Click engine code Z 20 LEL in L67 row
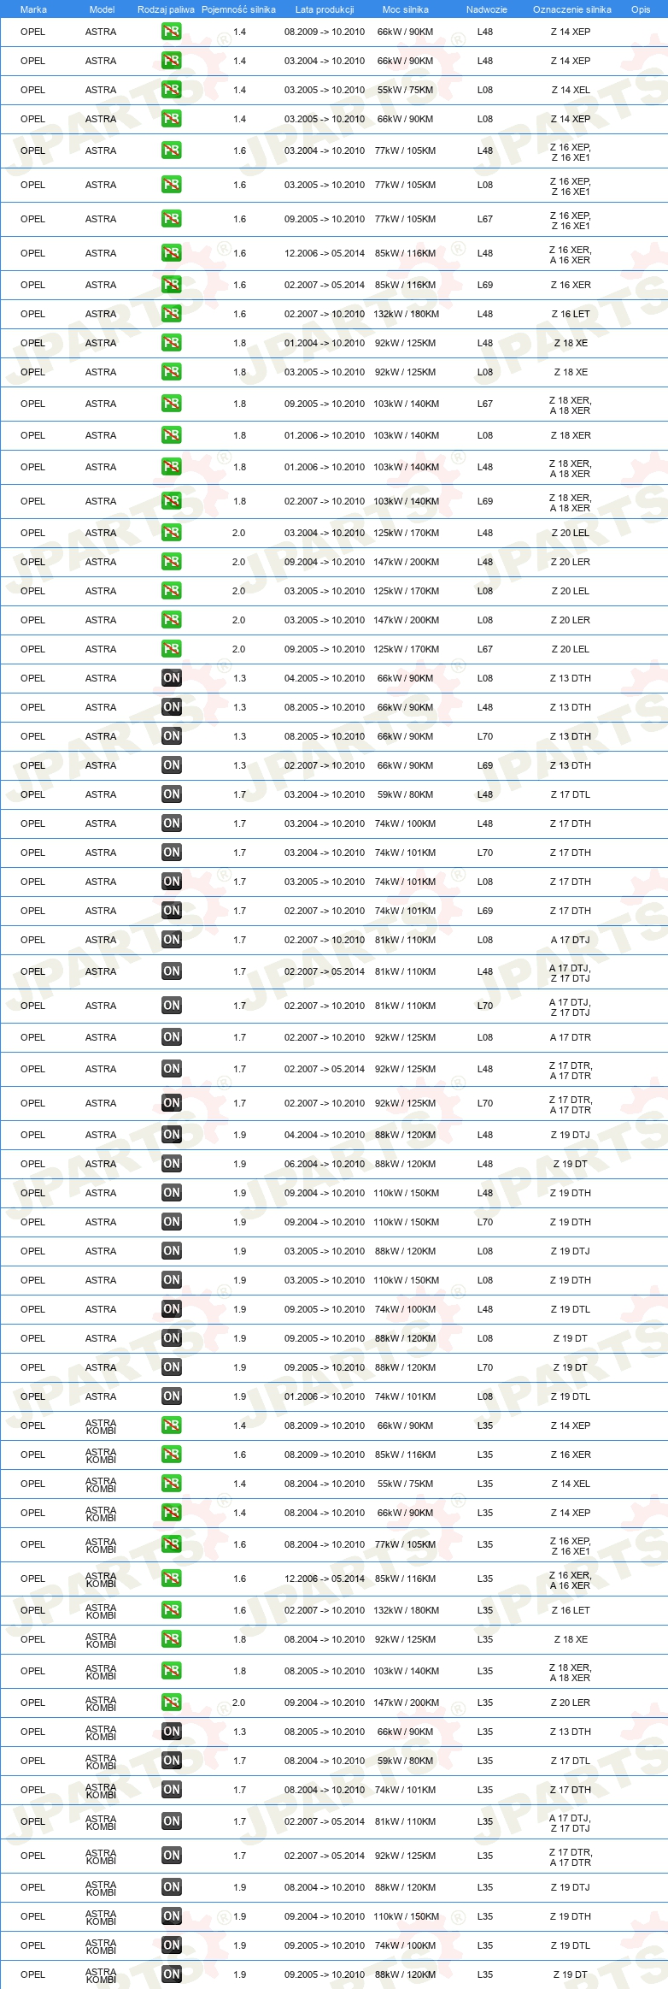The width and height of the screenshot is (668, 1989). (x=571, y=649)
